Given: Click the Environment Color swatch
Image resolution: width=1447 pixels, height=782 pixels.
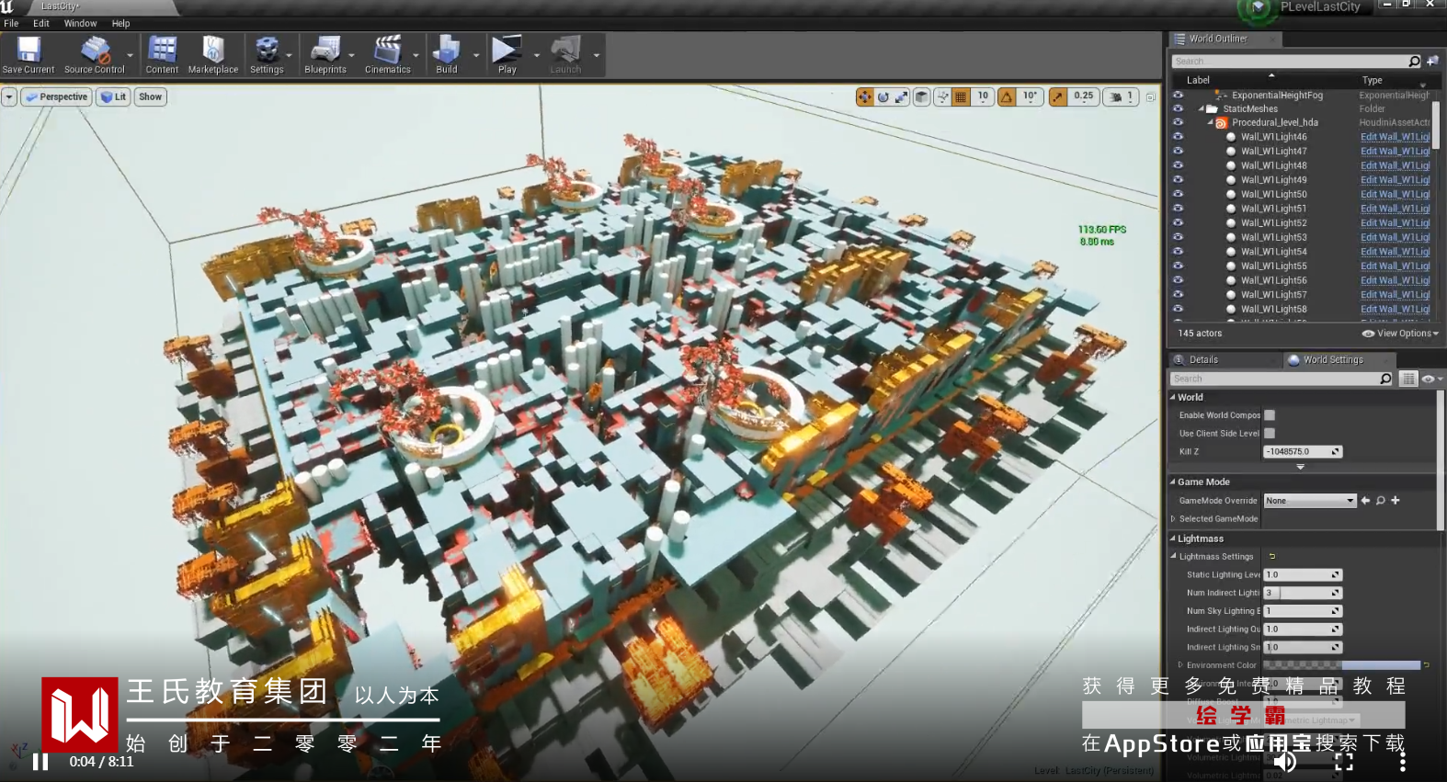Looking at the screenshot, I should (x=1341, y=665).
